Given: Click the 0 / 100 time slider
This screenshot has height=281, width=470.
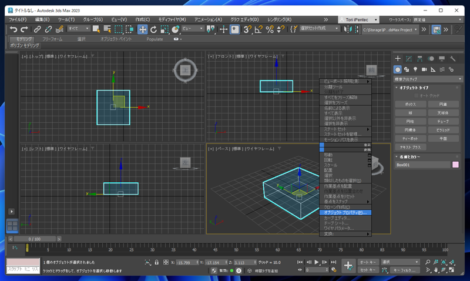Looking at the screenshot, I should [x=35, y=239].
